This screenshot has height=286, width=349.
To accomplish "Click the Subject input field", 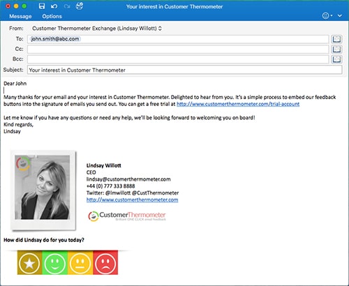I will (x=185, y=70).
